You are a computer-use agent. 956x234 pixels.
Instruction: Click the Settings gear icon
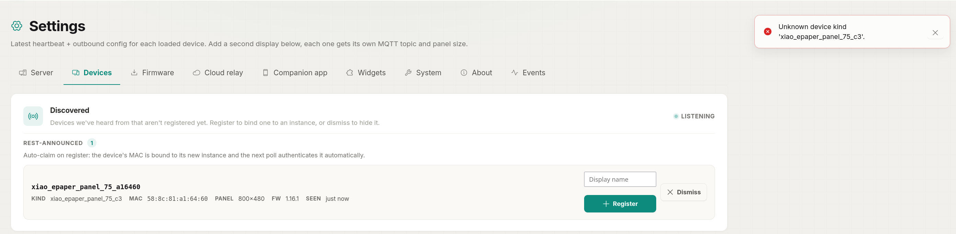[17, 26]
